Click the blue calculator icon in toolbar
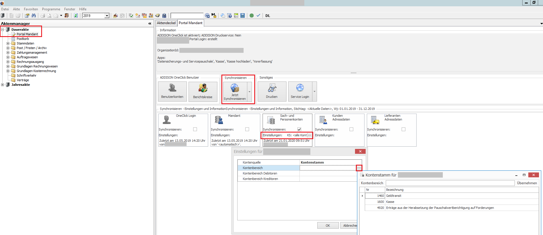Image resolution: width=543 pixels, height=235 pixels. point(164,15)
